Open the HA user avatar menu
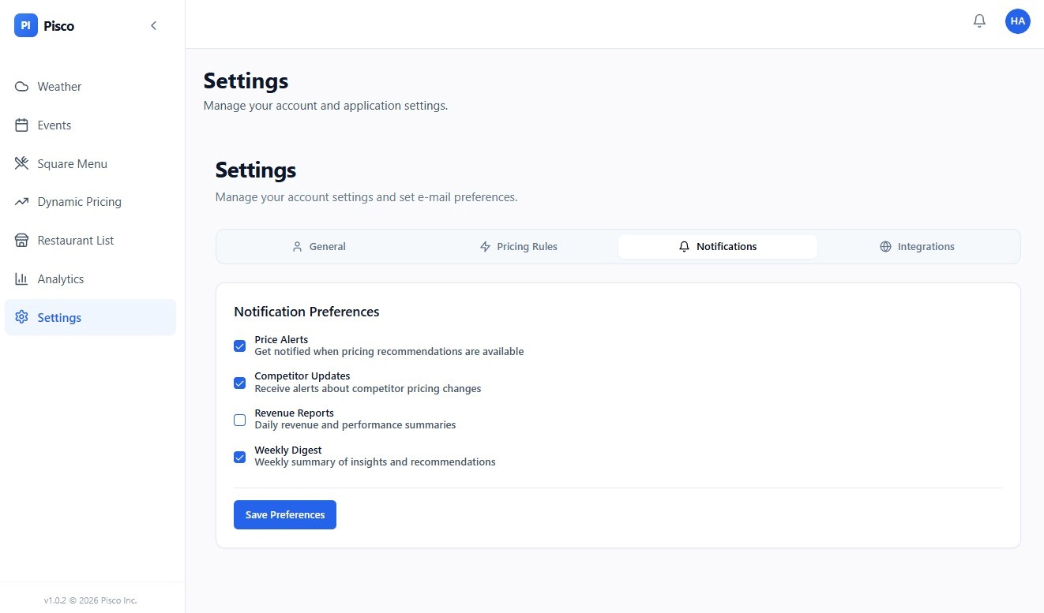 [x=1017, y=21]
